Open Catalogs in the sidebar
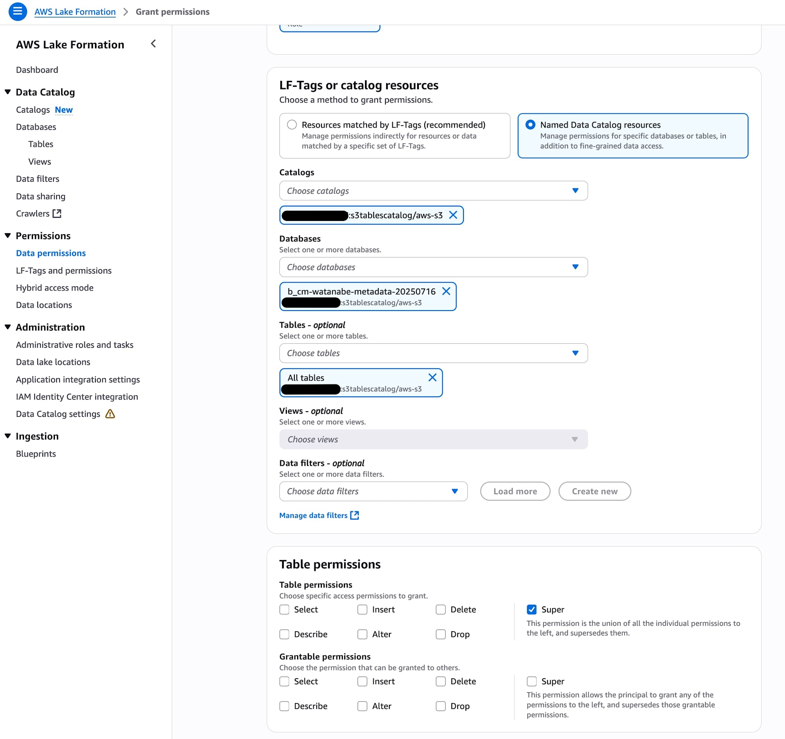 click(x=33, y=110)
